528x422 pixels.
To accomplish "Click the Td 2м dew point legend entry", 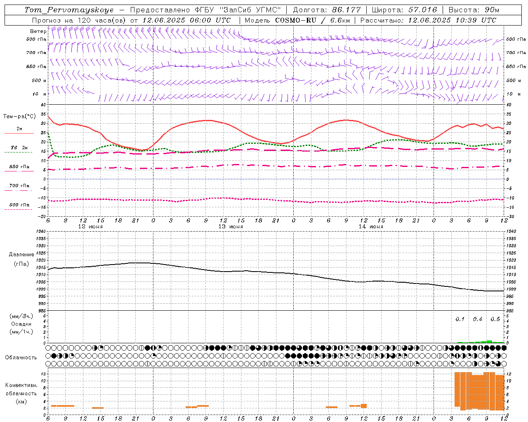I will point(19,148).
